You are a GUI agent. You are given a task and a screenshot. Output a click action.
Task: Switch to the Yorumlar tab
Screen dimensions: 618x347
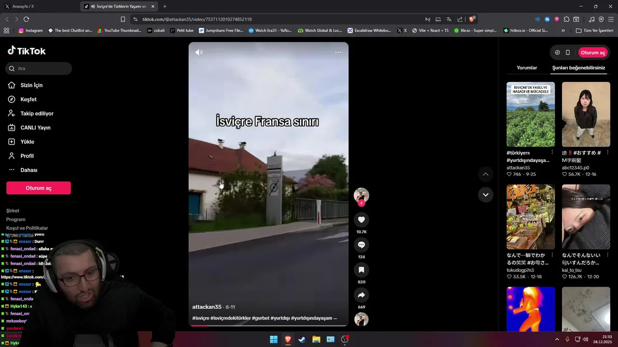[x=527, y=68]
